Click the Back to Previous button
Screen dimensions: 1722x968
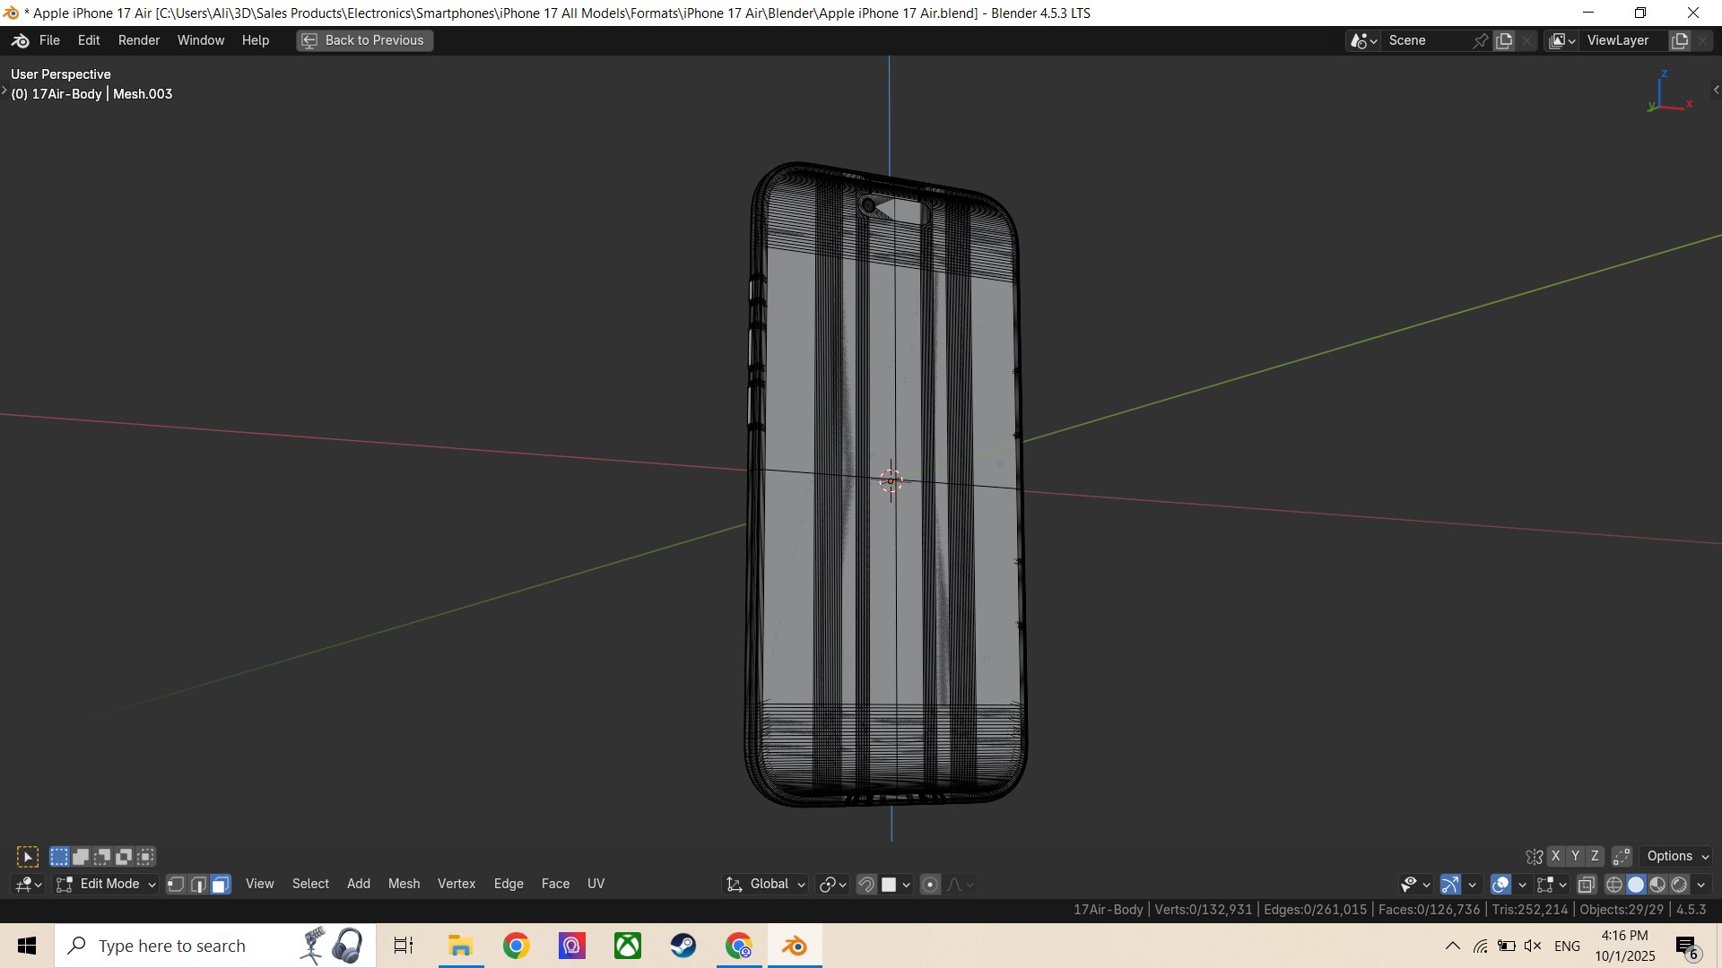pyautogui.click(x=364, y=40)
